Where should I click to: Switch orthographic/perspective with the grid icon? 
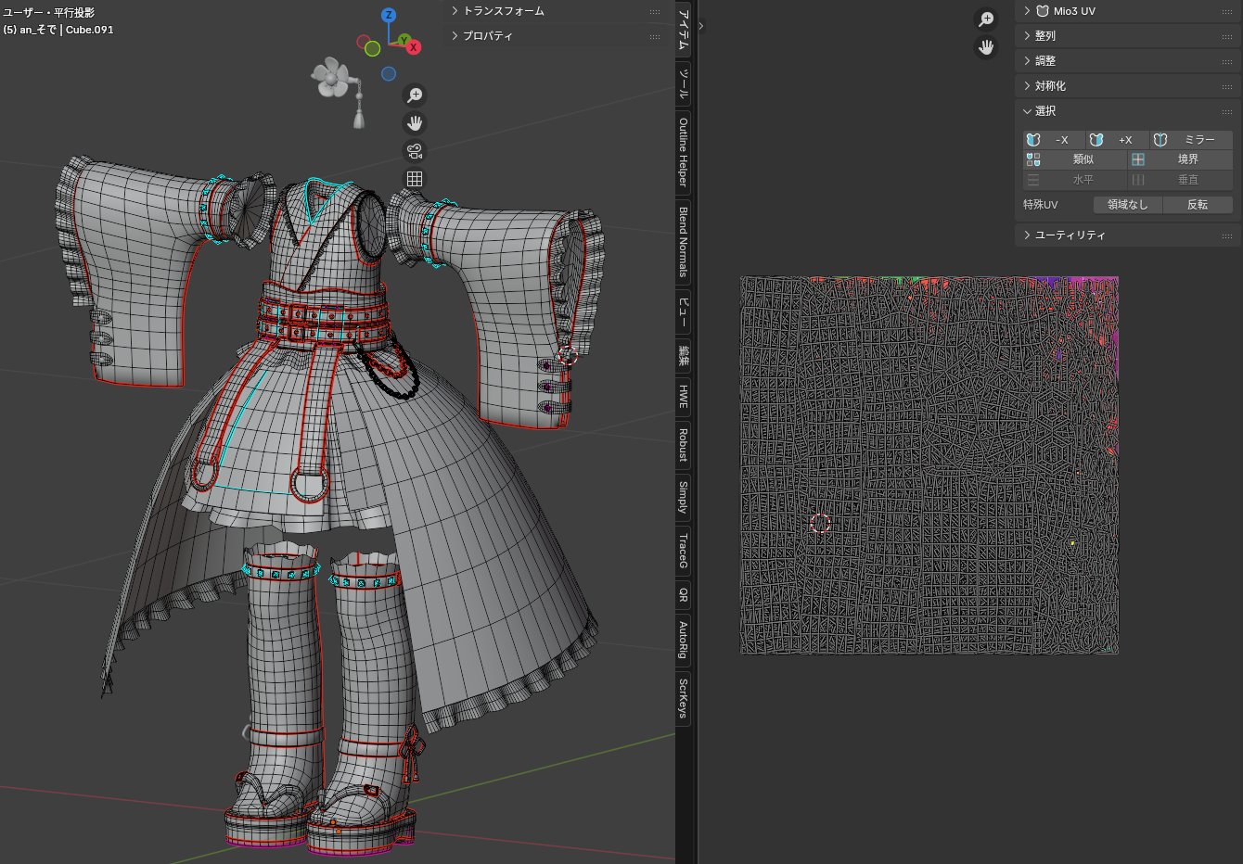coord(415,179)
